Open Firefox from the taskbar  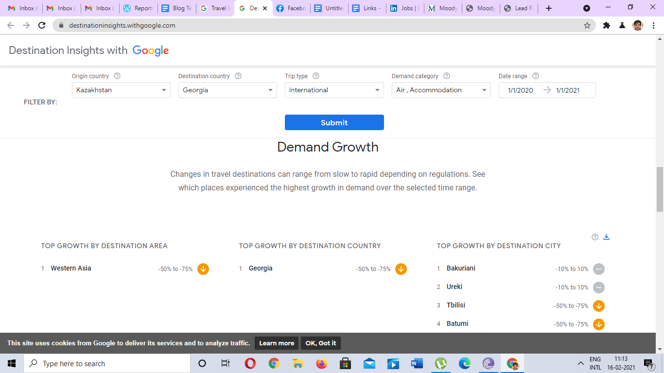pos(322,363)
